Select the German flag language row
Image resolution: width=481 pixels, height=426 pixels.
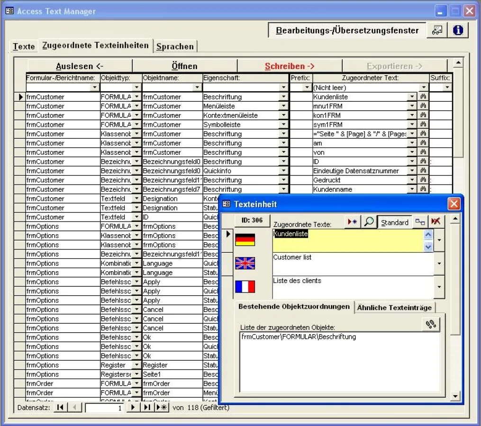pos(245,240)
